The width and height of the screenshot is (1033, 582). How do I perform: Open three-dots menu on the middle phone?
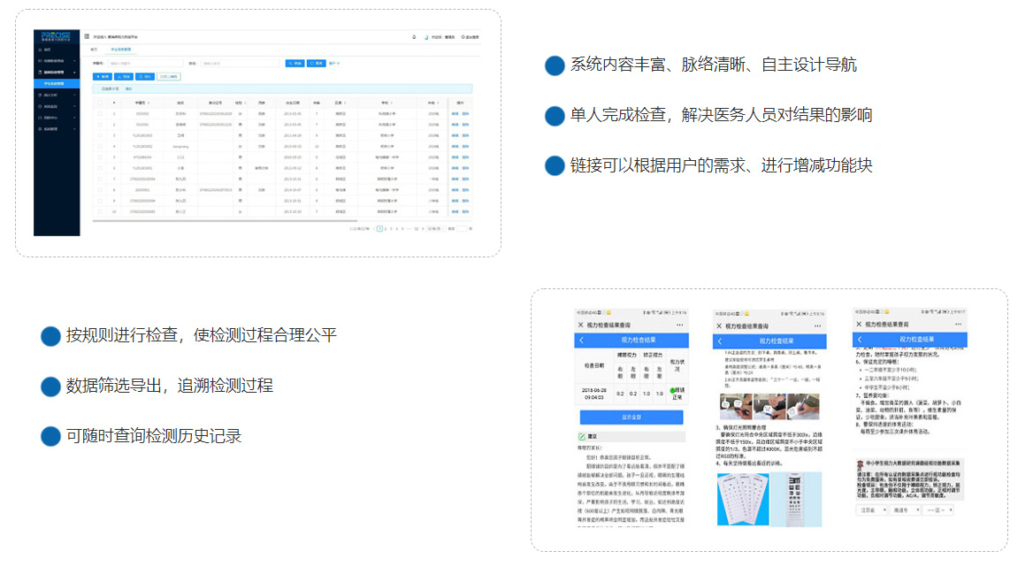(x=817, y=325)
